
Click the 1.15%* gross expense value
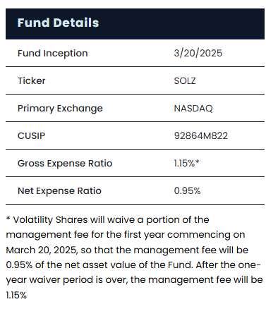point(186,163)
